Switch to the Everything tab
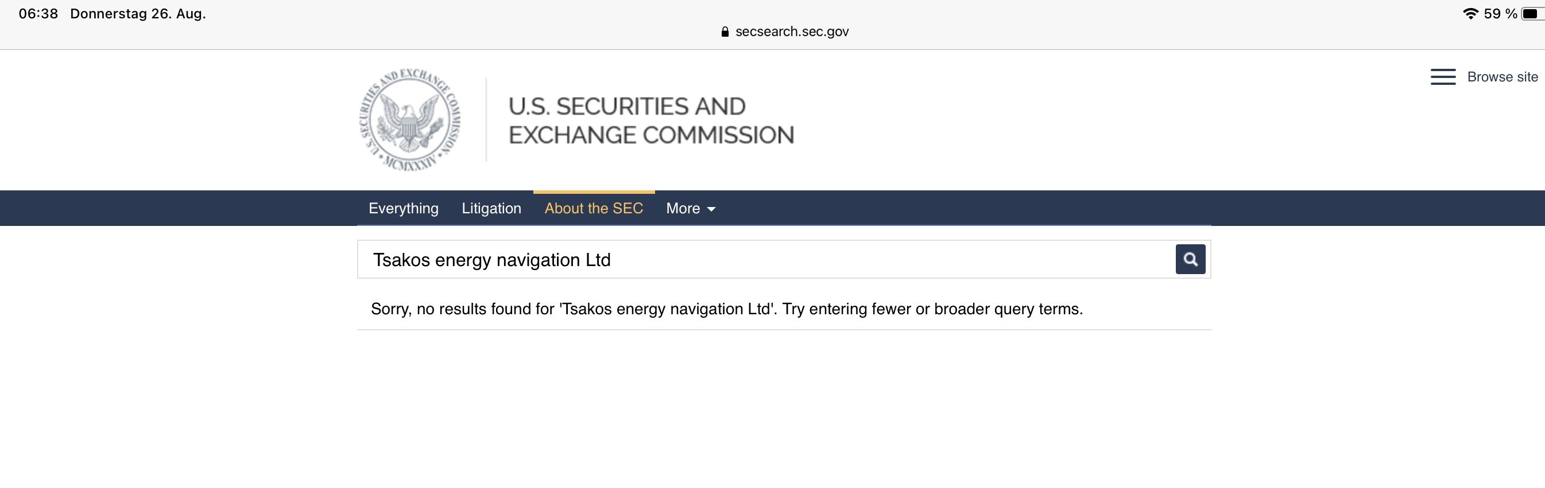This screenshot has height=488, width=1545. (403, 208)
